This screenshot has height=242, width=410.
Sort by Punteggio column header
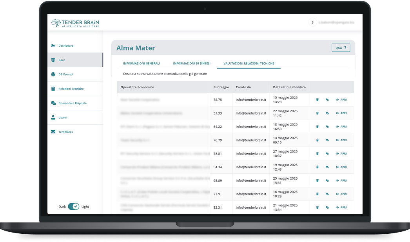pyautogui.click(x=221, y=87)
